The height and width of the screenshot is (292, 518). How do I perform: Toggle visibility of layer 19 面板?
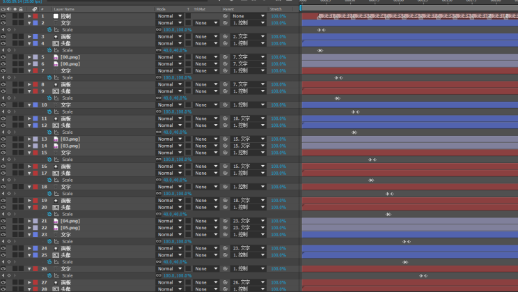(3, 201)
